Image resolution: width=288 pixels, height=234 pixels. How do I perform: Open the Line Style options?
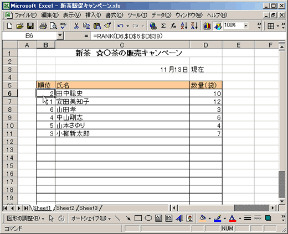click(x=248, y=219)
